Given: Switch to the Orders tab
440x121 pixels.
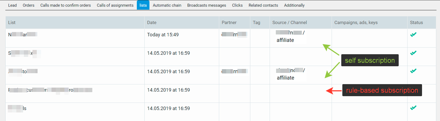Looking at the screenshot, I should [28, 5].
